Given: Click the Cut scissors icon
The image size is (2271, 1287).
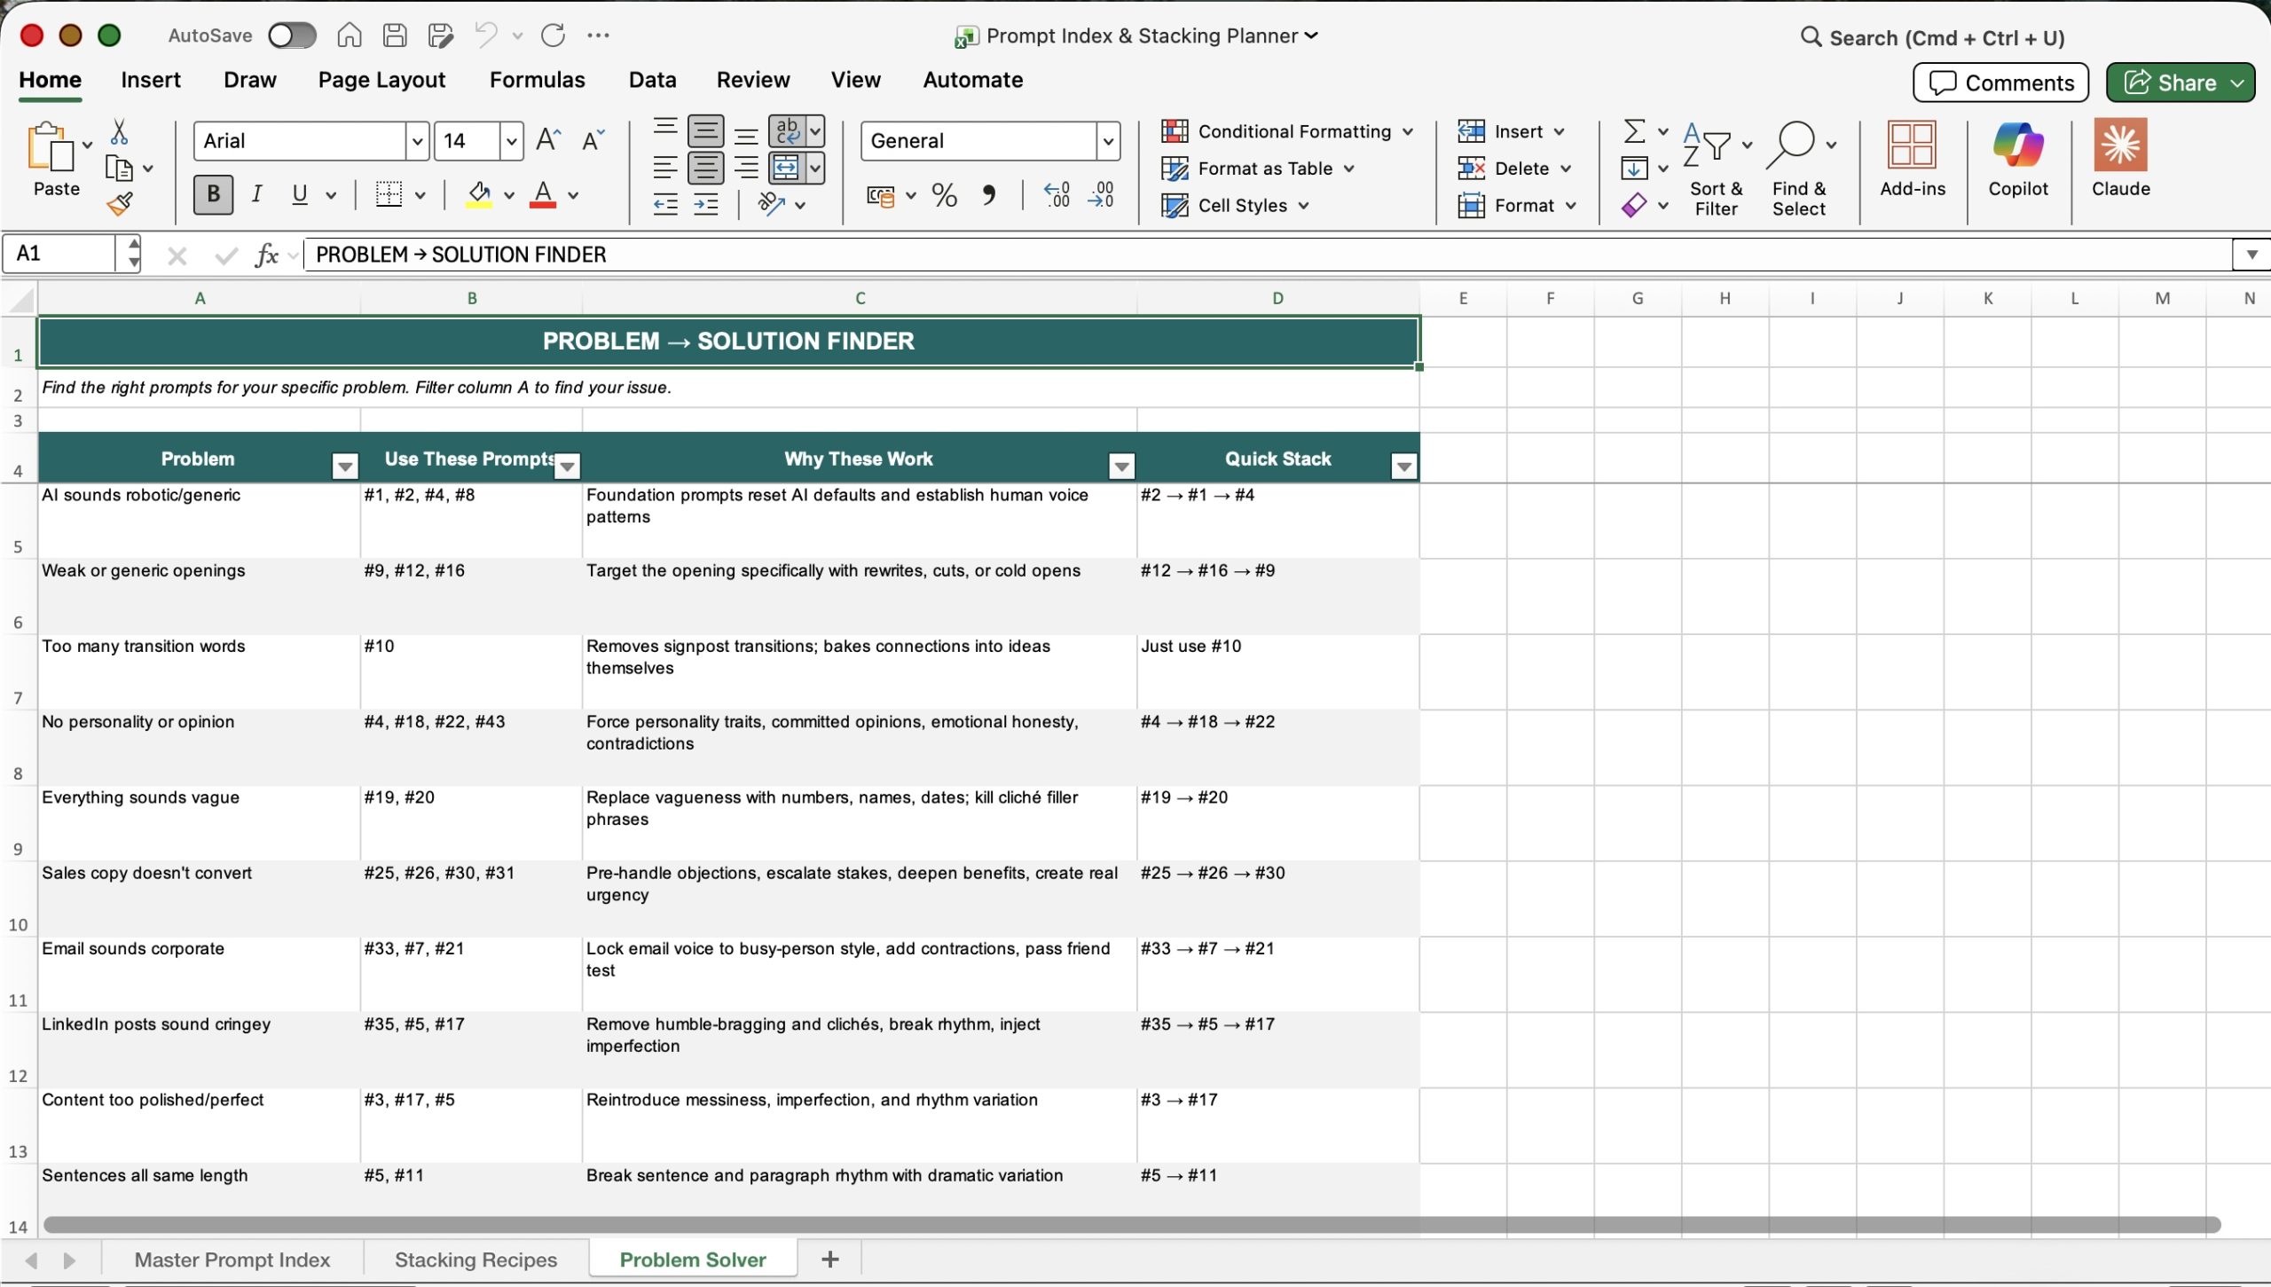Looking at the screenshot, I should tap(119, 132).
